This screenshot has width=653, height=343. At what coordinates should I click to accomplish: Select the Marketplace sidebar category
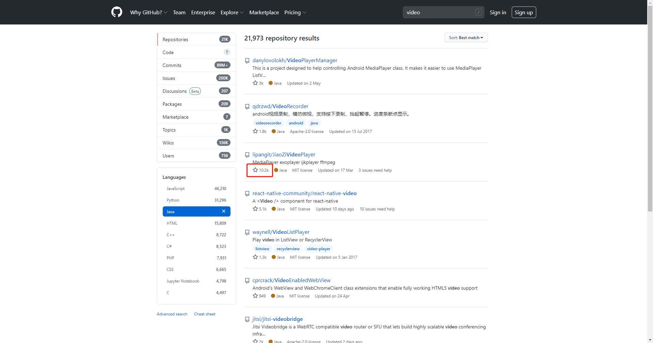click(196, 117)
